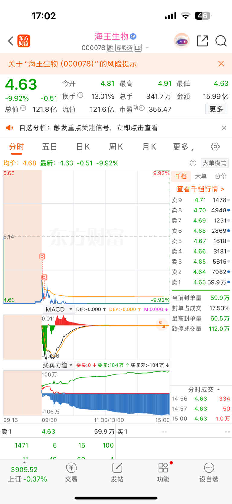Screen dimensions: 232x504
Task: Expand the stock code dropdown arrow
Action: coord(147,48)
